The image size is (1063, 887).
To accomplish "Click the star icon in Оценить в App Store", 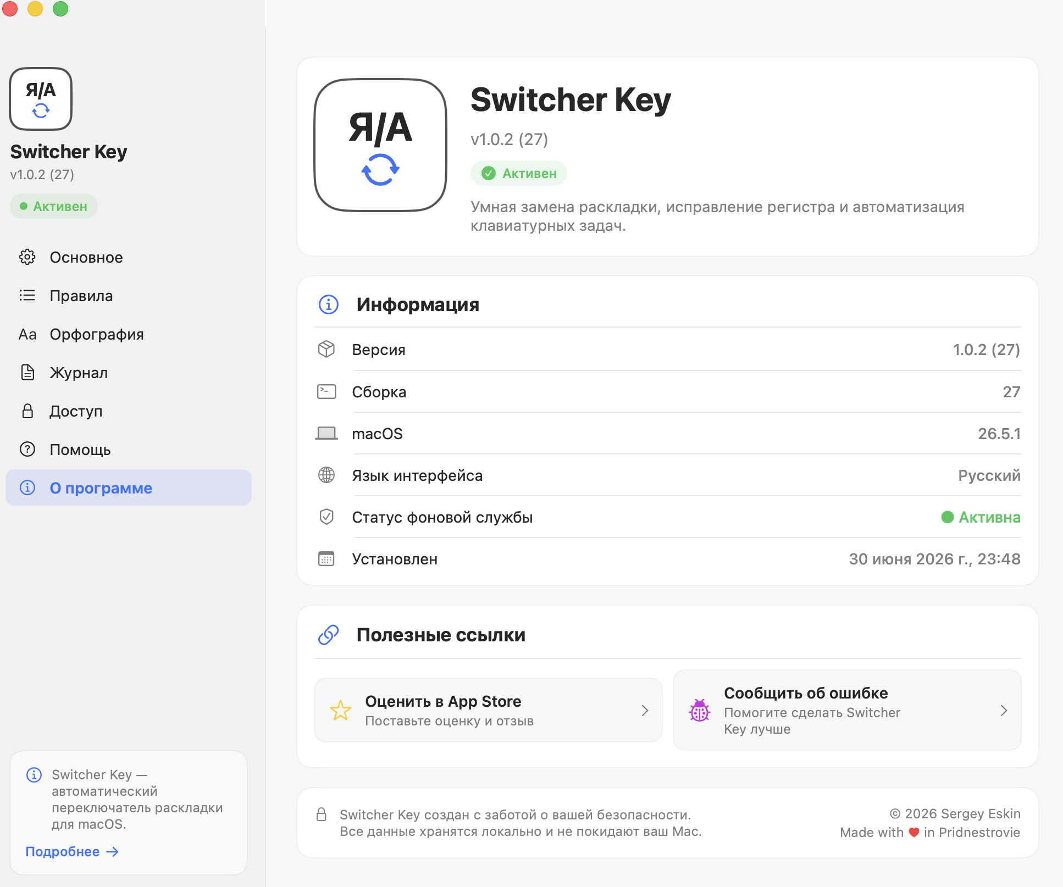I will tap(341, 710).
